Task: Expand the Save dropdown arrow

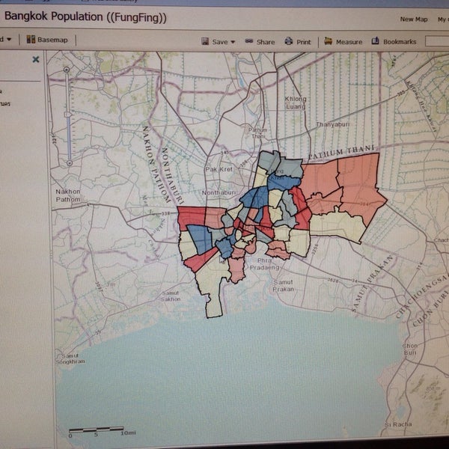Action: [x=233, y=43]
